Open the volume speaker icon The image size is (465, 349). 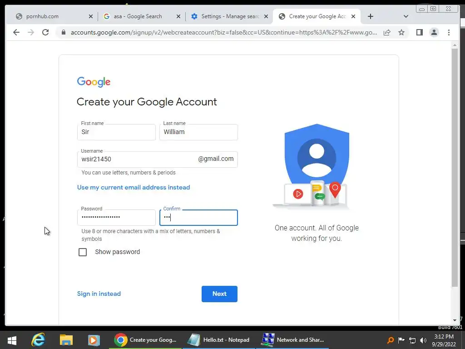(423, 340)
